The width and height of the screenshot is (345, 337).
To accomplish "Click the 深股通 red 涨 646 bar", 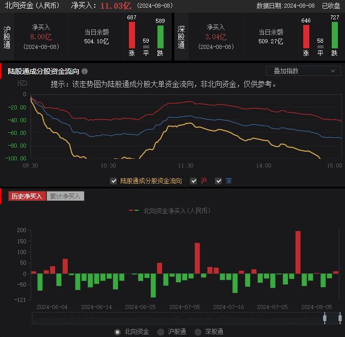I will 306,37.
